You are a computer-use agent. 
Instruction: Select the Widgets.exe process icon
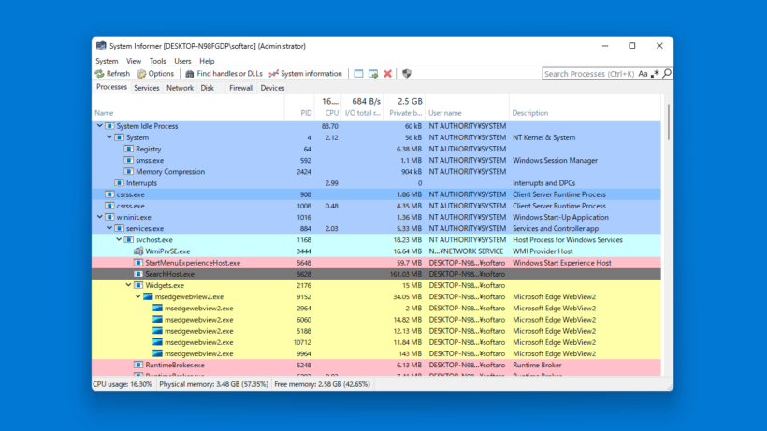point(138,285)
